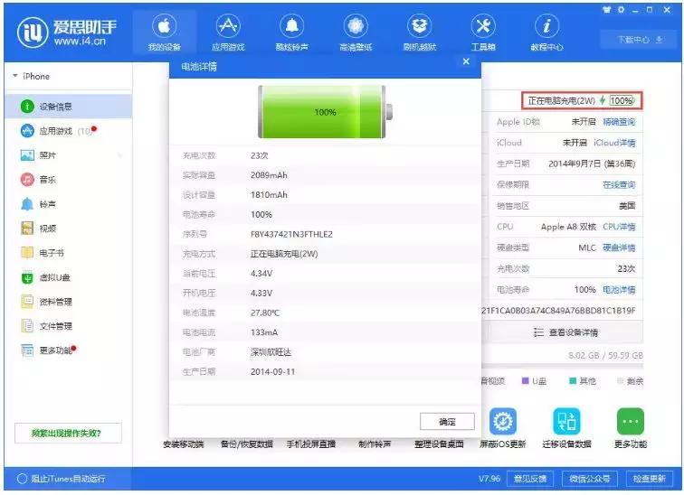Click 备份/恢复数据 label
The height and width of the screenshot is (495, 684).
(246, 444)
